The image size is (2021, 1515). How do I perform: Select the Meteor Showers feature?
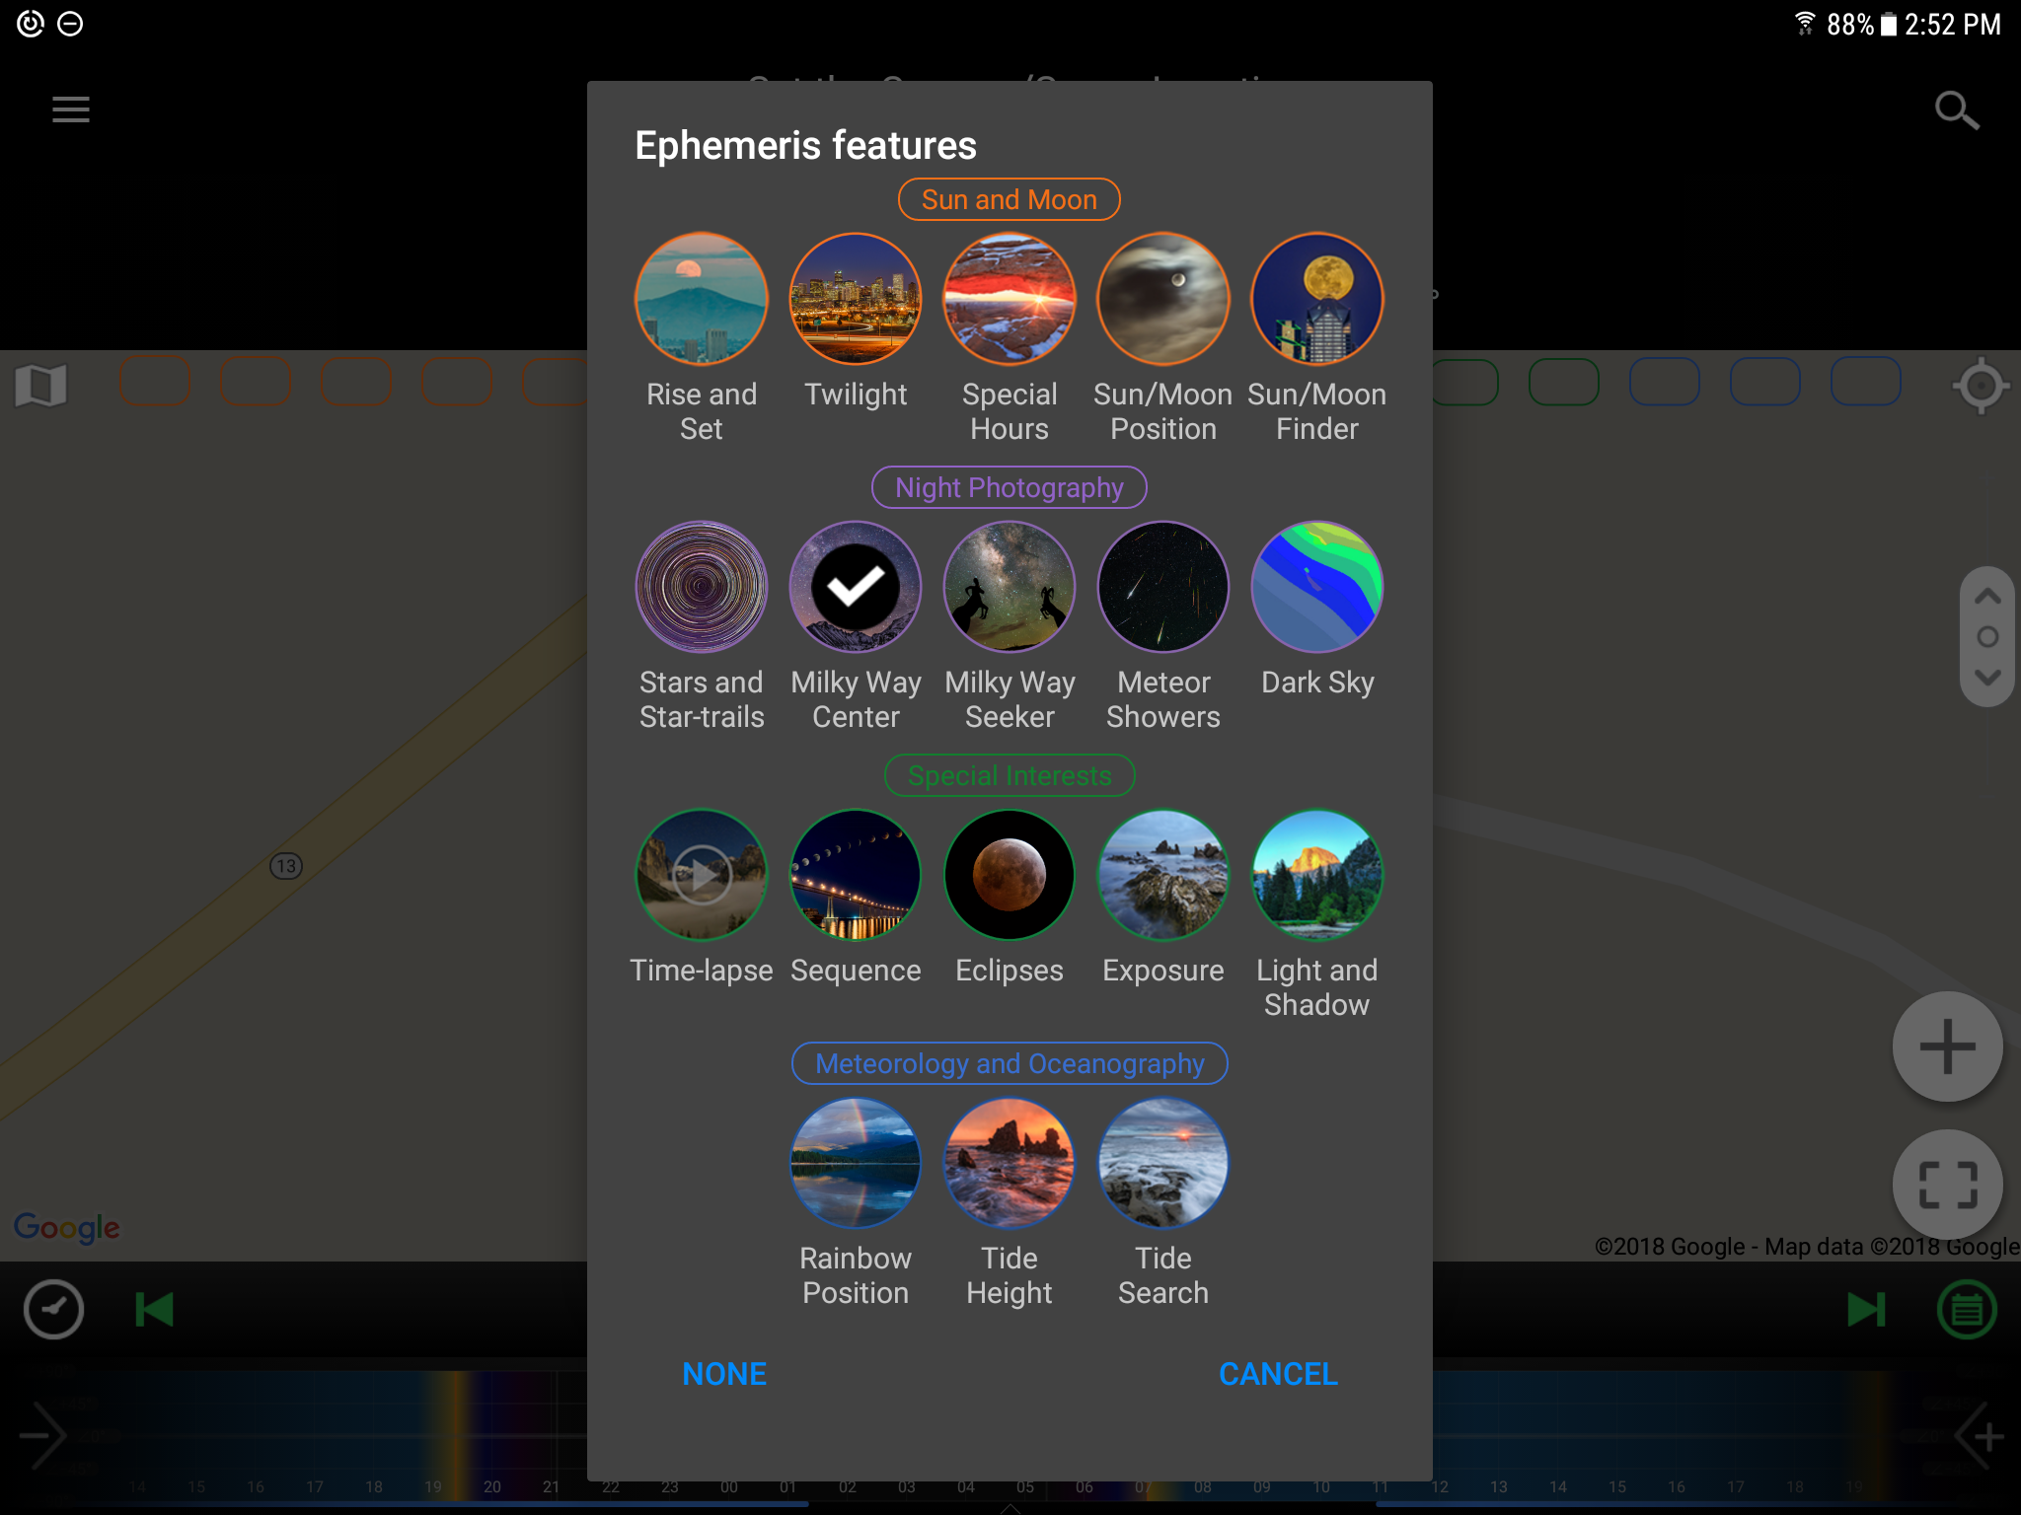1163,587
